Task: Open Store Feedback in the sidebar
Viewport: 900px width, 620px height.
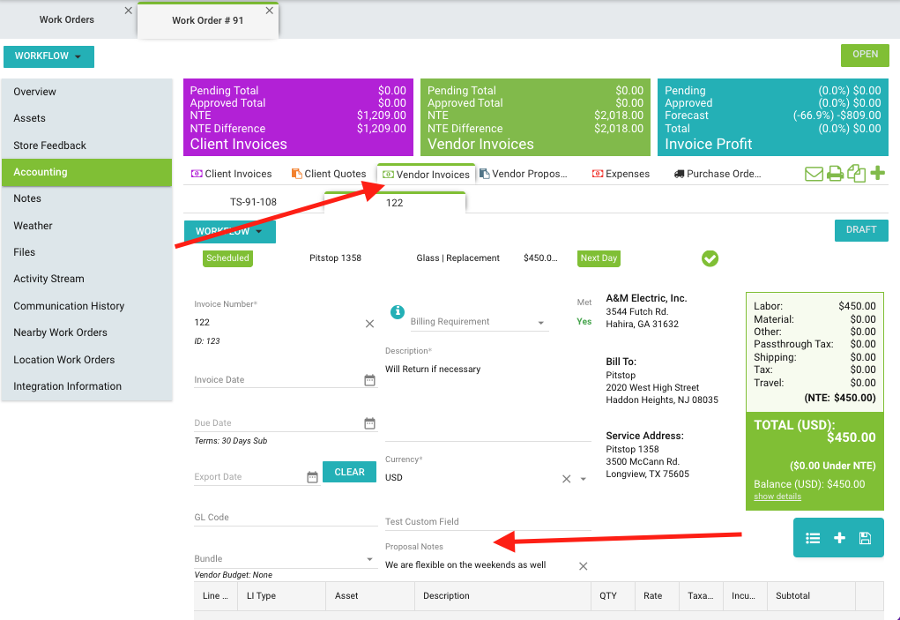Action: tap(86, 146)
